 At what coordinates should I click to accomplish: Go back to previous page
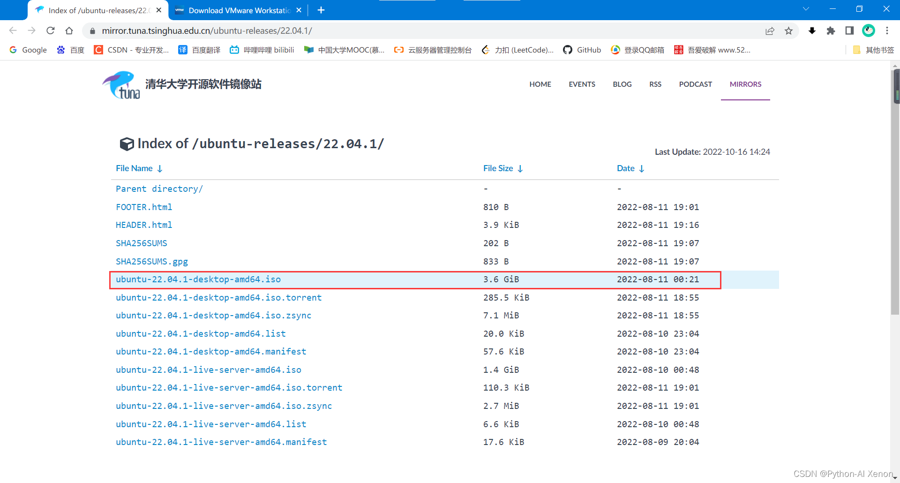click(13, 30)
